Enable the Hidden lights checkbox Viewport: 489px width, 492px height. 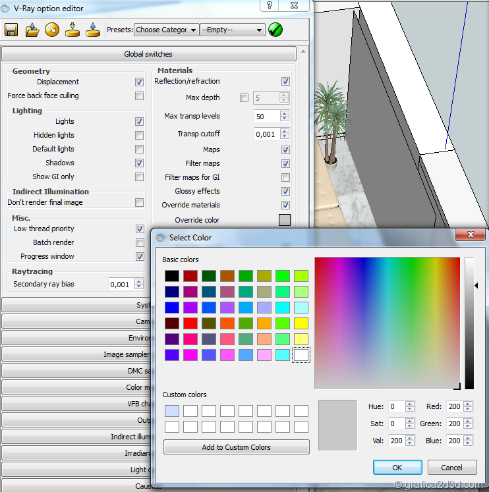pos(139,136)
